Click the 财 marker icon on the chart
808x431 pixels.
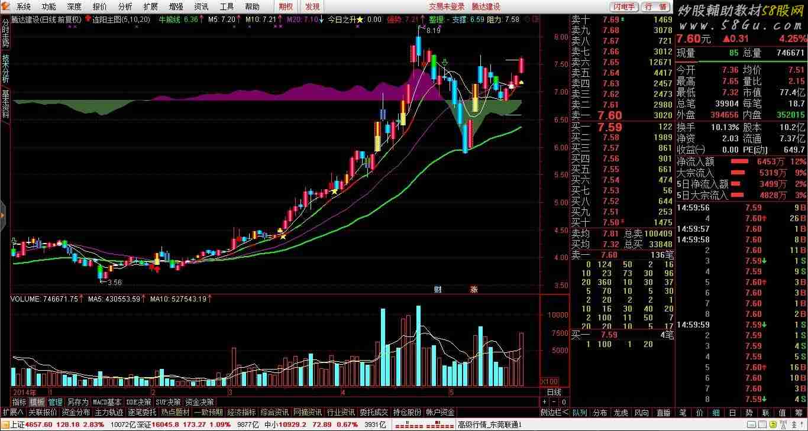tap(438, 289)
